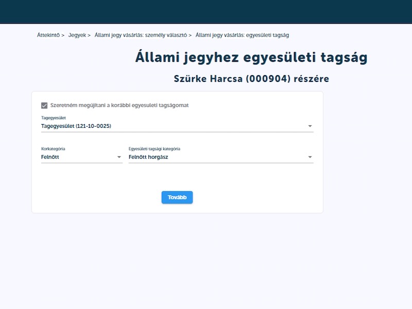
Task: Click the 'Állami jegyhez egyesületi tagság' heading
Action: pos(251,57)
